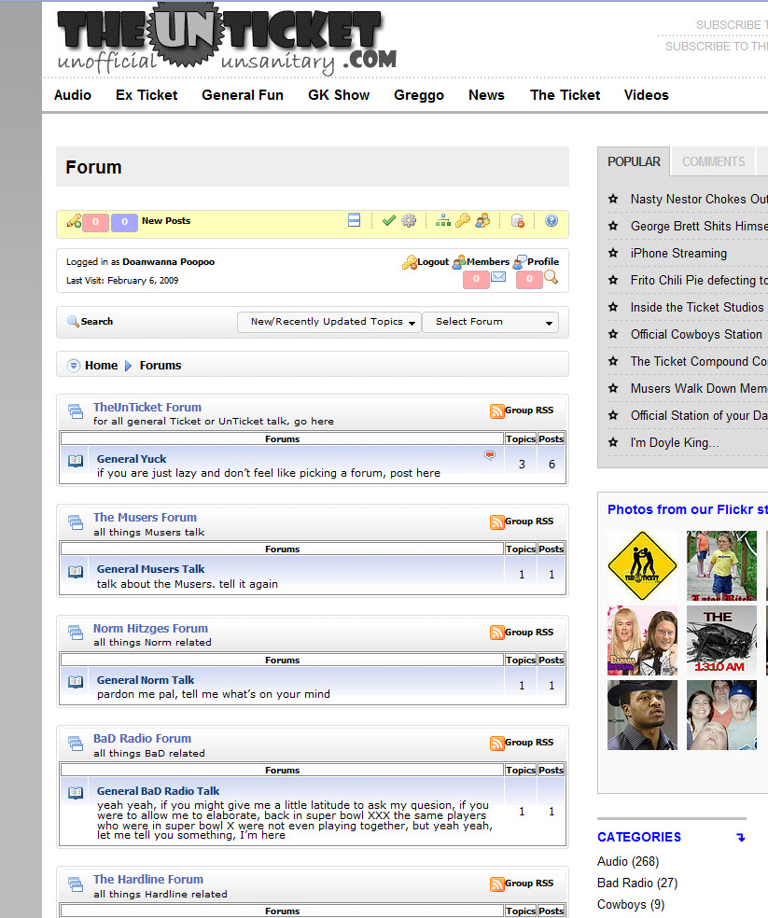Screen dimensions: 768x918
Task: Open the Audio (268) category
Action: pyautogui.click(x=628, y=862)
